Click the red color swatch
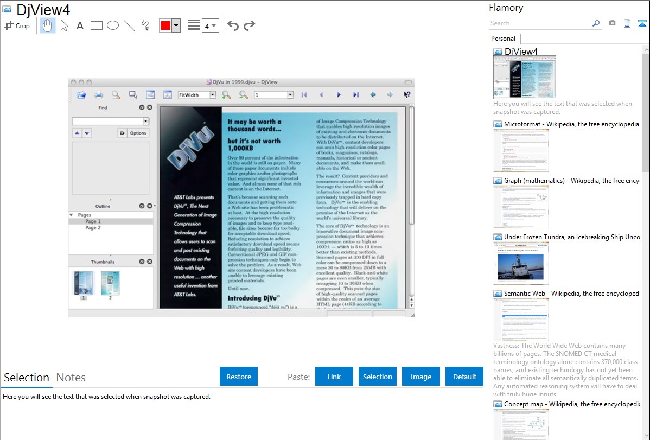Image resolution: width=650 pixels, height=440 pixels. click(165, 25)
